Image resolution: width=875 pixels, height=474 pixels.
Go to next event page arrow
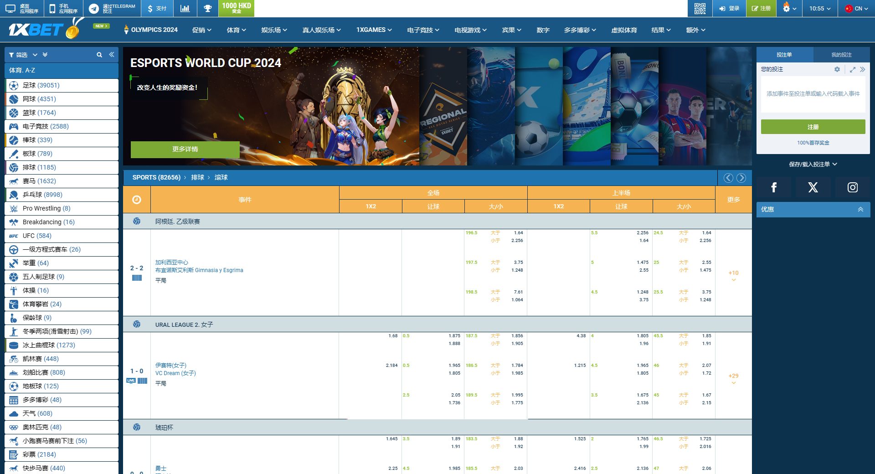741,178
